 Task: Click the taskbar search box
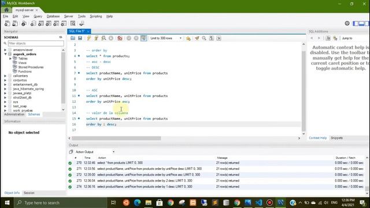click(x=60, y=203)
